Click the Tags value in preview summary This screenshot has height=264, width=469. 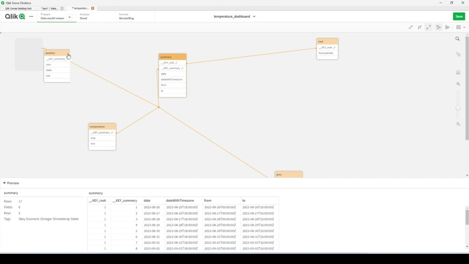pos(48,219)
